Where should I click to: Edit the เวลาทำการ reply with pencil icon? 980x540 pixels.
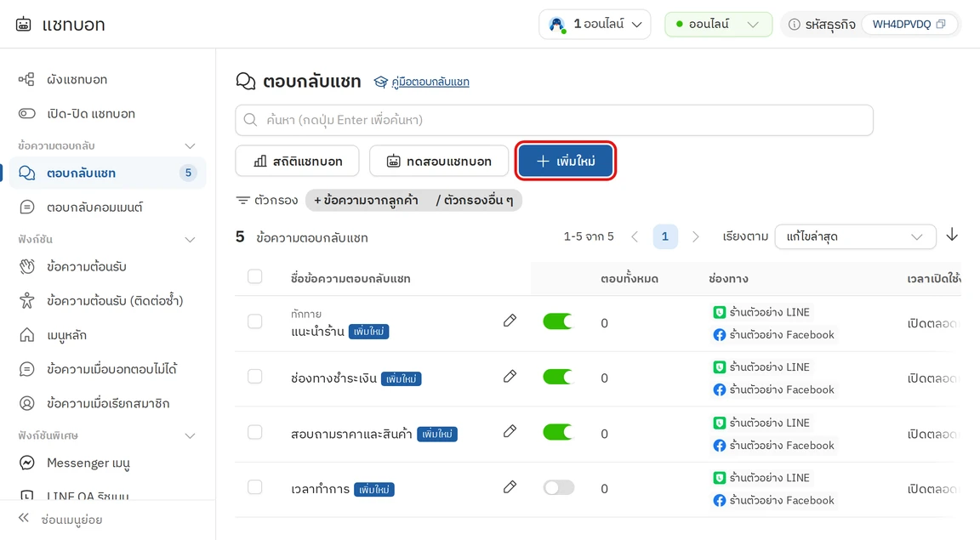coord(510,487)
